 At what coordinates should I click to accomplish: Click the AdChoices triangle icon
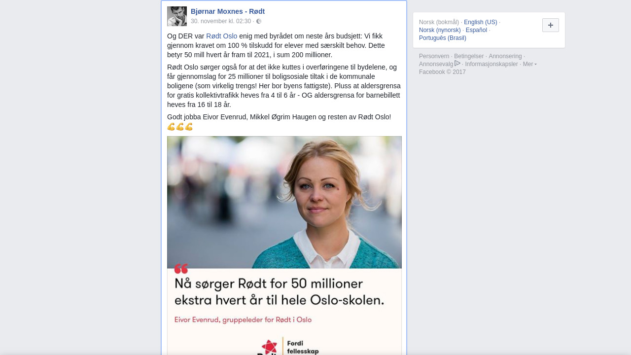point(457,64)
